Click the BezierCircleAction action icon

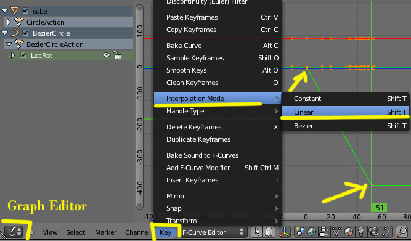19,44
